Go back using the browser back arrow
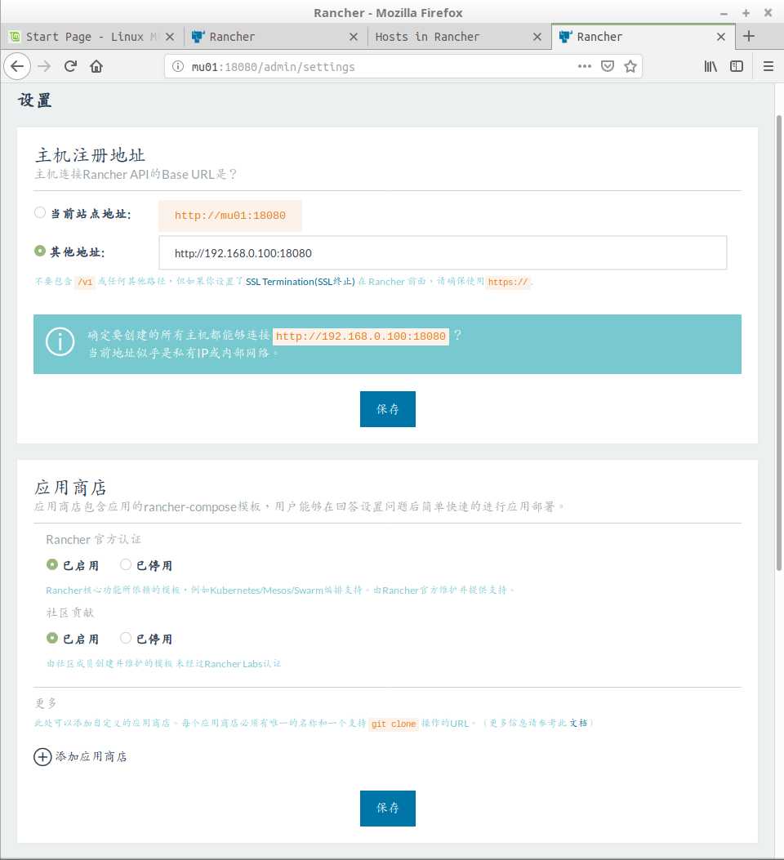The width and height of the screenshot is (784, 860). pos(17,66)
